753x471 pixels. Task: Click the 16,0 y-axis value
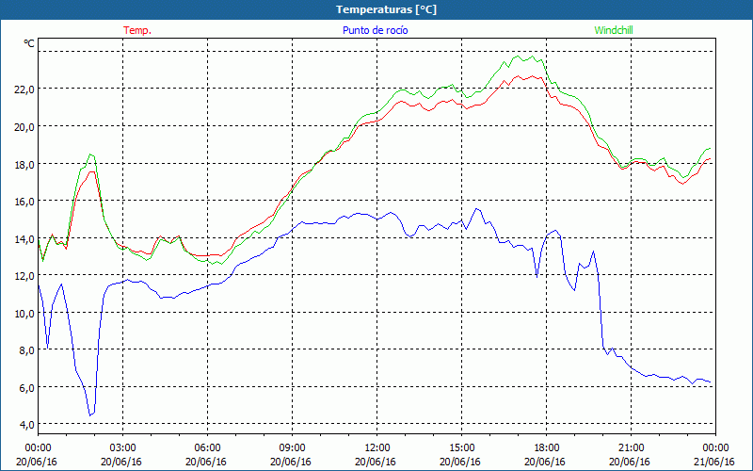pos(24,202)
